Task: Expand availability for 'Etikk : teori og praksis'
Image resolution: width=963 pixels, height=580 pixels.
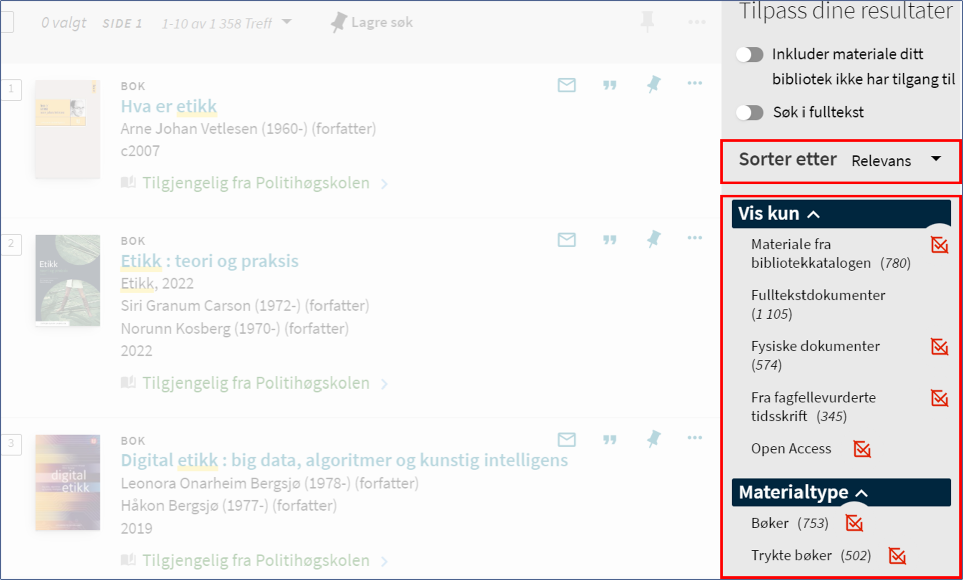Action: [255, 383]
